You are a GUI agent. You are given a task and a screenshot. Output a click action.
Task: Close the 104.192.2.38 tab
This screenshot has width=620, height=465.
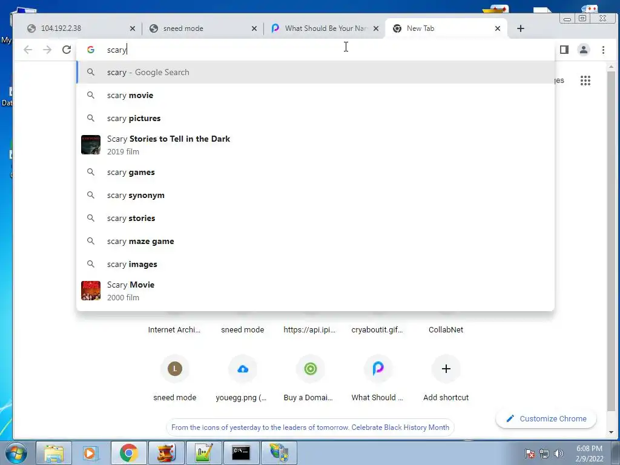click(133, 28)
